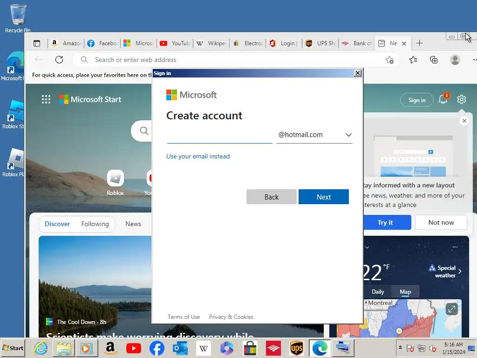477x358 pixels.
Task: Expand the weather map fullscreen icon
Action: (452, 310)
